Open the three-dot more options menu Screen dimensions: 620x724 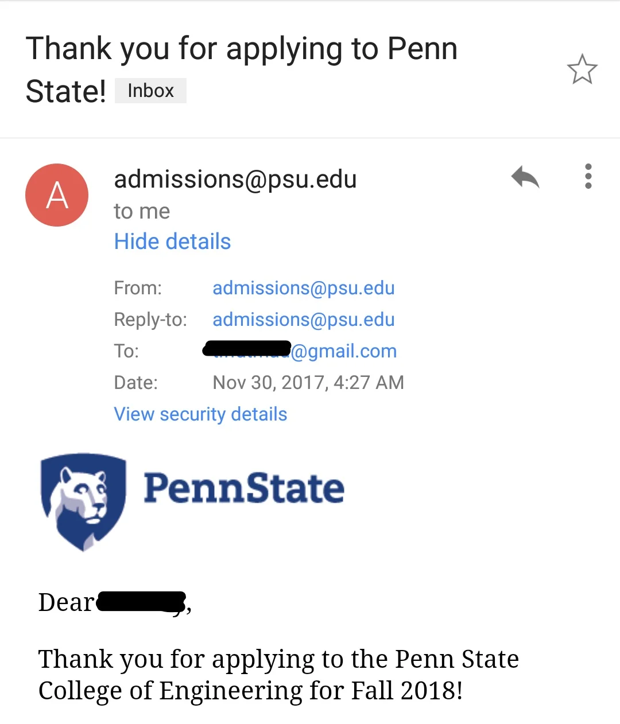click(588, 177)
